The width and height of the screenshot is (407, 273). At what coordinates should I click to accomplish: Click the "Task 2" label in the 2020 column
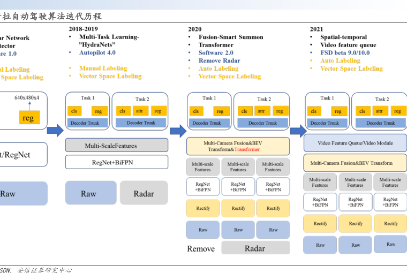point(264,99)
